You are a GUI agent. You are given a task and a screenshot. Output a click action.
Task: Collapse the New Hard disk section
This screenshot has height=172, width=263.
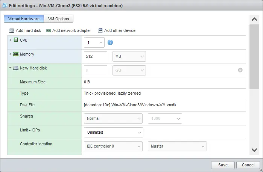pyautogui.click(x=10, y=68)
